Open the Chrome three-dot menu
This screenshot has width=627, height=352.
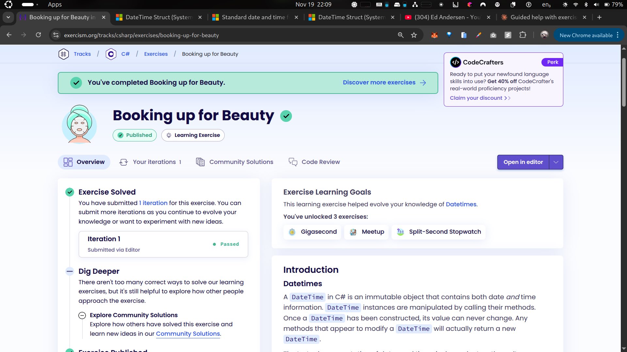(618, 35)
